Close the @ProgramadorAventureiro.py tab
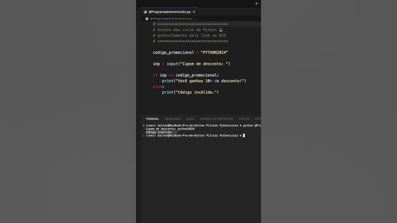Screen dimensions: 397x223 point(194,12)
